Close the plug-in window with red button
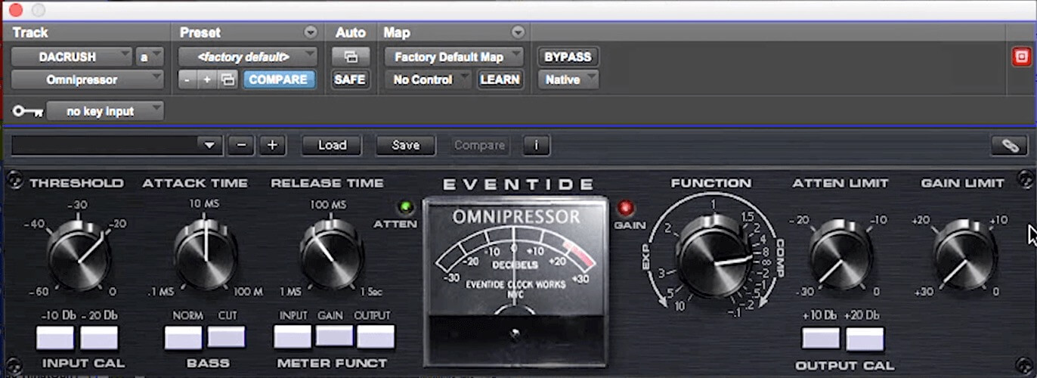The height and width of the screenshot is (378, 1037). tap(14, 10)
